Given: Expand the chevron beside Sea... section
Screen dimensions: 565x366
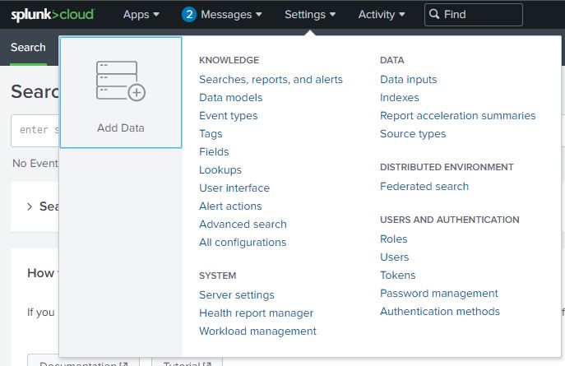Looking at the screenshot, I should tap(30, 206).
